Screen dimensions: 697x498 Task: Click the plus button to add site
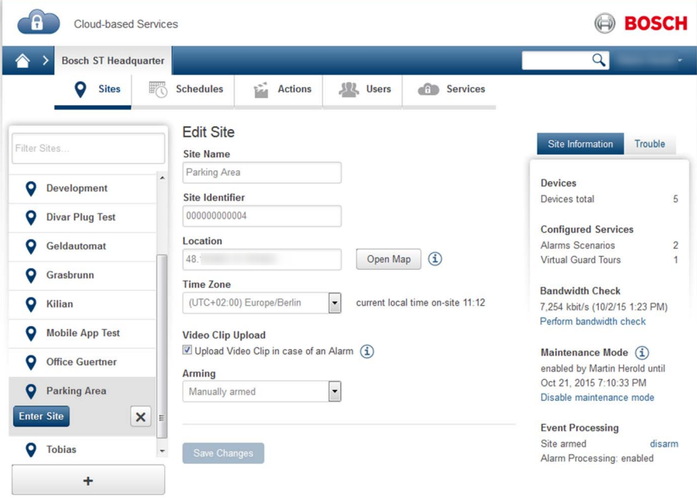(88, 481)
